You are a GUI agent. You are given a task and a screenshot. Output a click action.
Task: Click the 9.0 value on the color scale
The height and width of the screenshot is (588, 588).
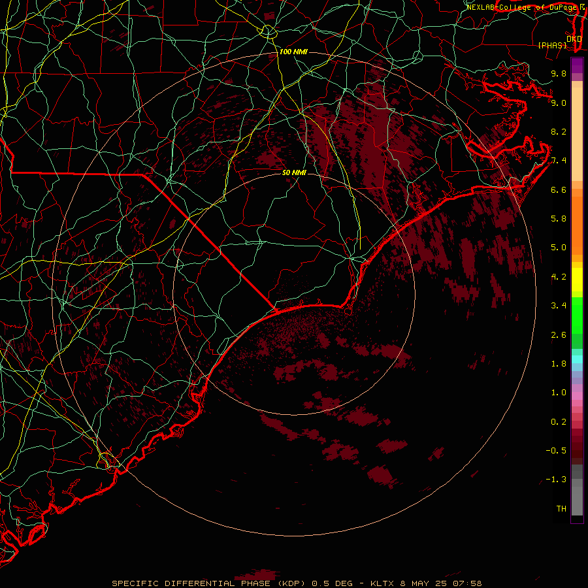point(559,103)
